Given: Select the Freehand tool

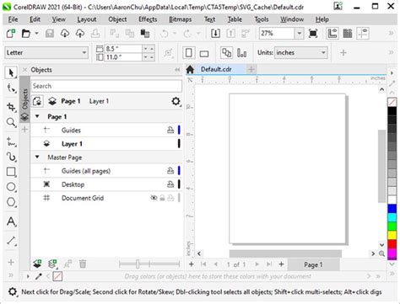Looking at the screenshot, I should tap(11, 141).
